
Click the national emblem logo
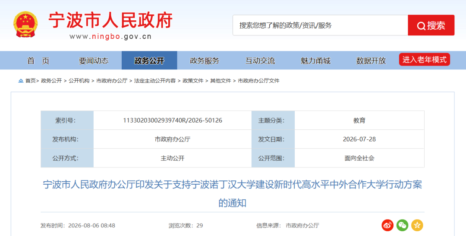coord(25,24)
